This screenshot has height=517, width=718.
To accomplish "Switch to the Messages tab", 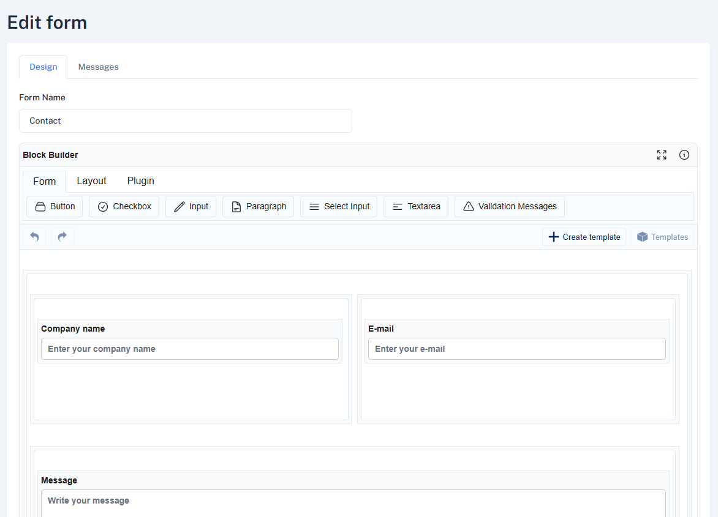I will (x=98, y=67).
